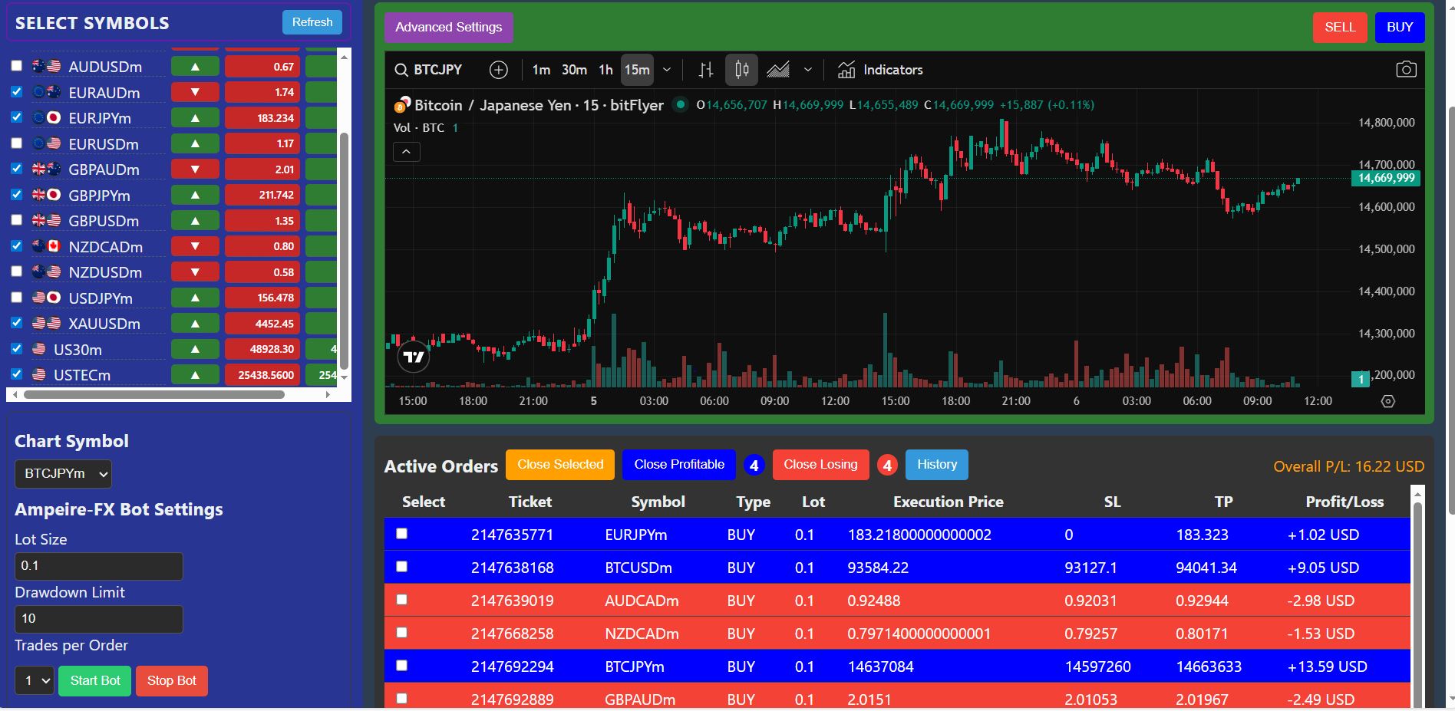
Task: Click the Lot Size input field
Action: [x=98, y=565]
